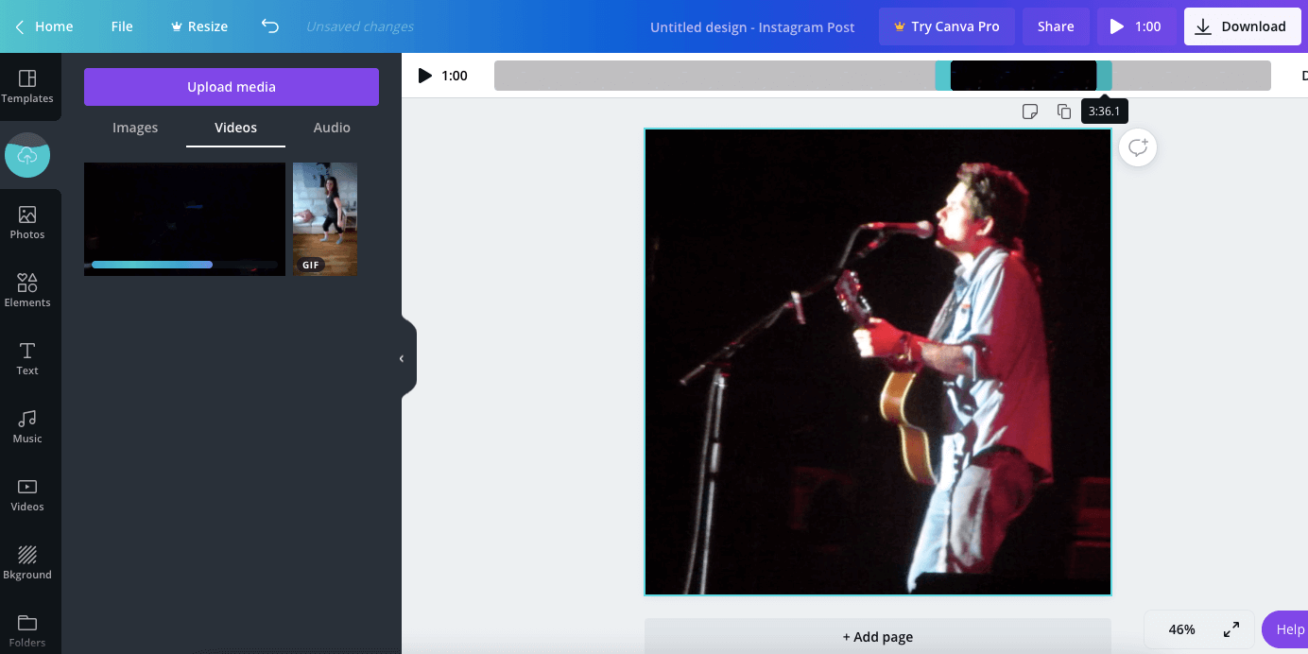This screenshot has height=654, width=1308.
Task: Download the design
Action: [x=1242, y=26]
